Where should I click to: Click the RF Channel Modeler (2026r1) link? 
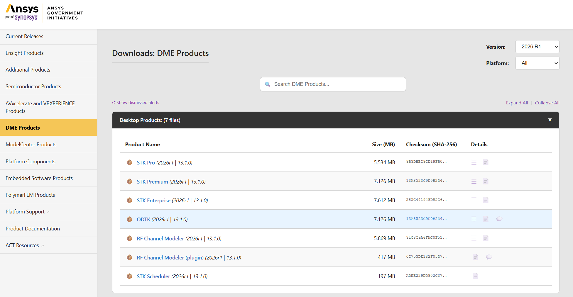pyautogui.click(x=160, y=239)
